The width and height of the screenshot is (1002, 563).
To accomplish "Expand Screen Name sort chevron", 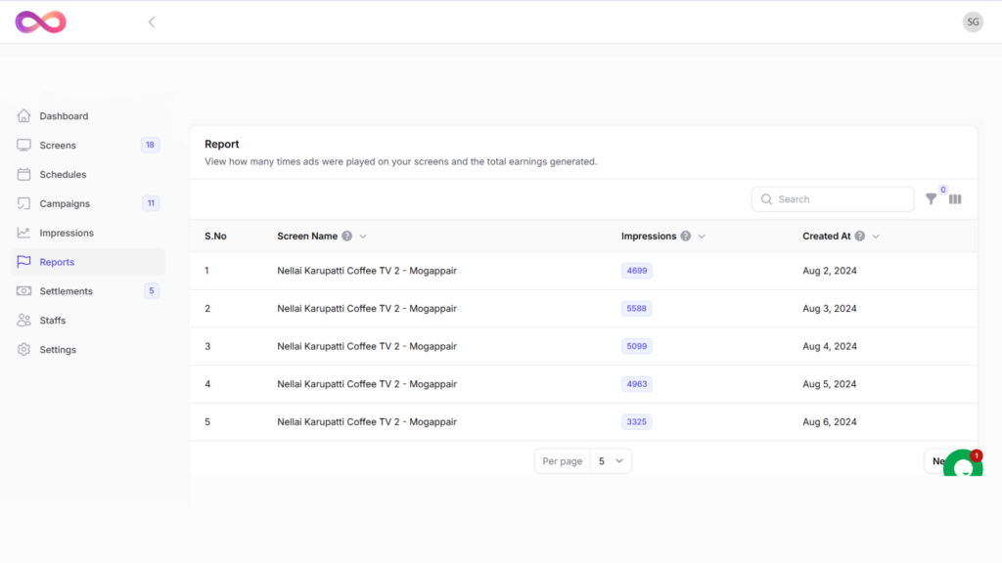I will (x=363, y=237).
